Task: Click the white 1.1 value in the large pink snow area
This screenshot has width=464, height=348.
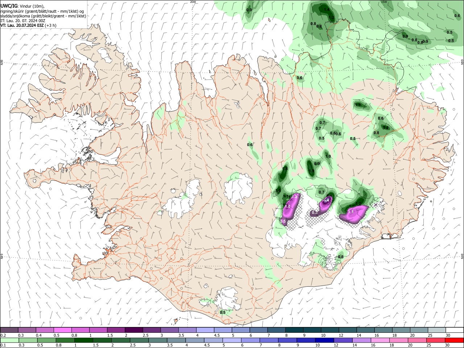Action: point(351,212)
